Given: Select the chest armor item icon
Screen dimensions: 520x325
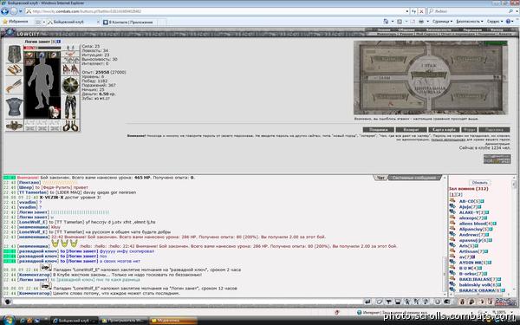Looking at the screenshot, I should point(14,107).
